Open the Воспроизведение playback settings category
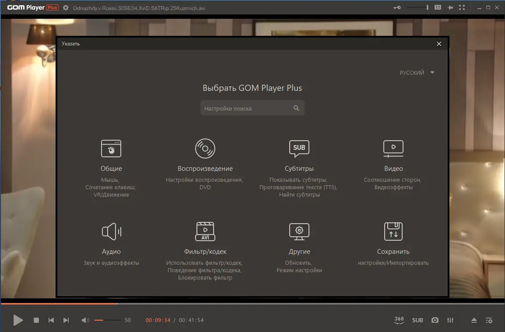 [x=205, y=164]
